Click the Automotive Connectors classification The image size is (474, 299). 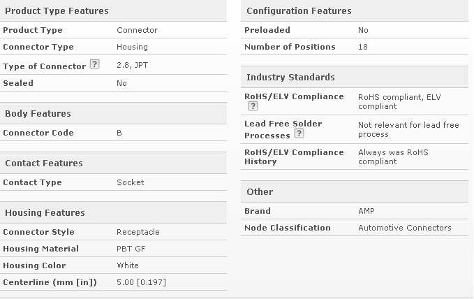click(x=404, y=228)
